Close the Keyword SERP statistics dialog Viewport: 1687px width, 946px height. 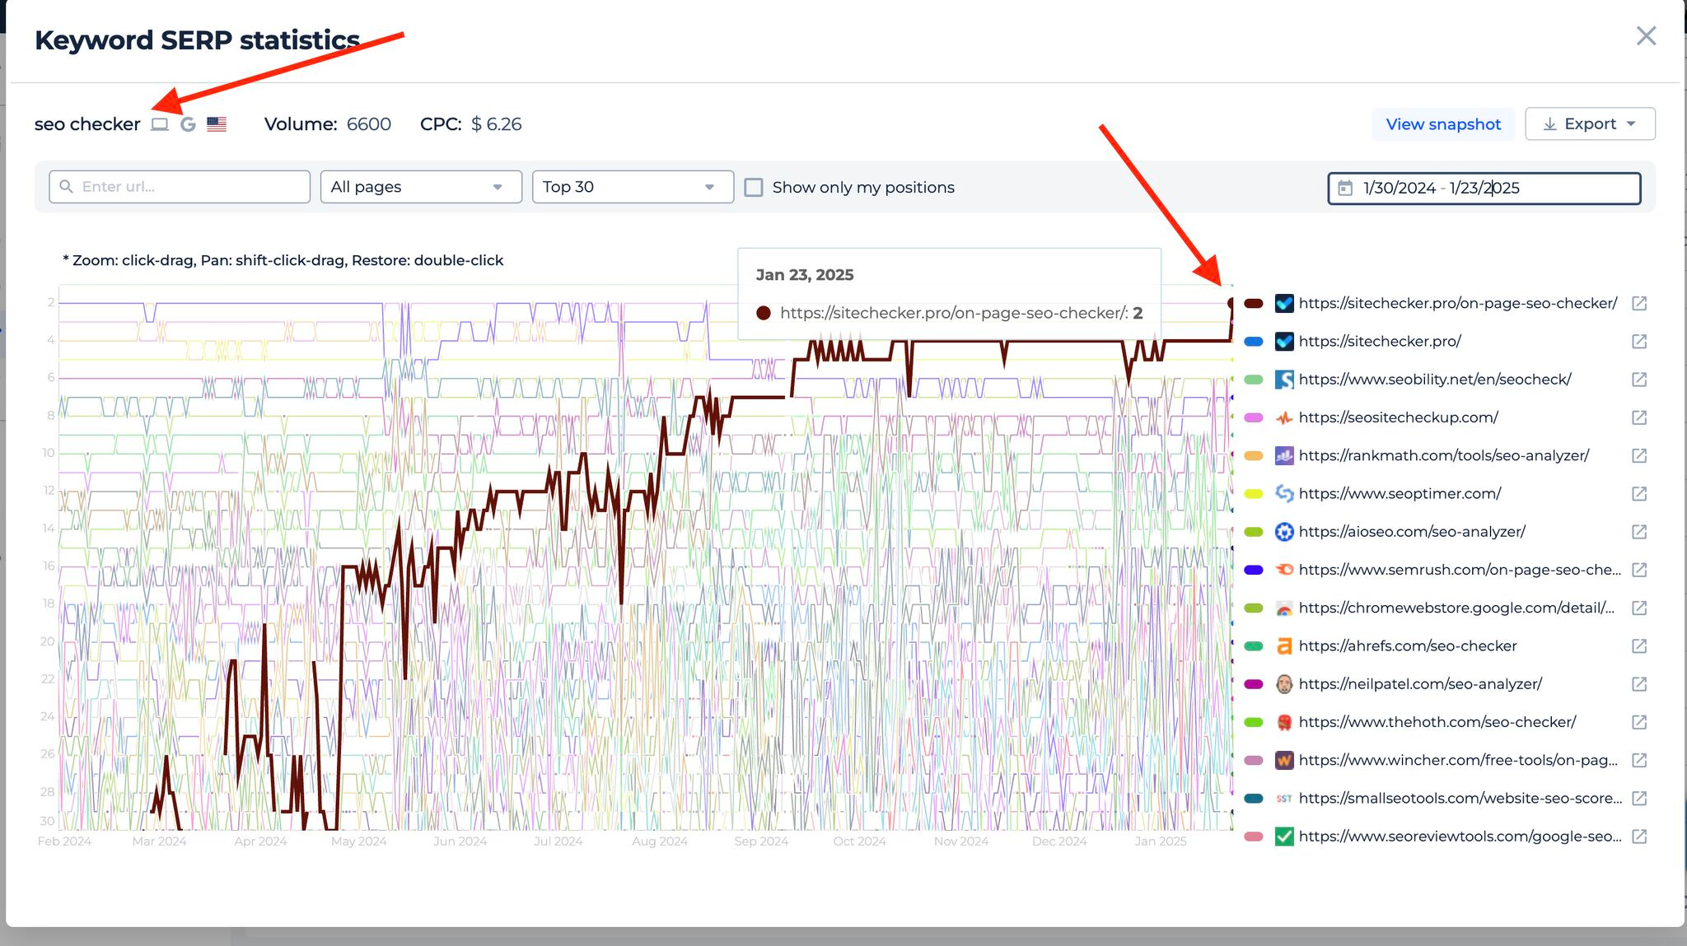tap(1646, 35)
